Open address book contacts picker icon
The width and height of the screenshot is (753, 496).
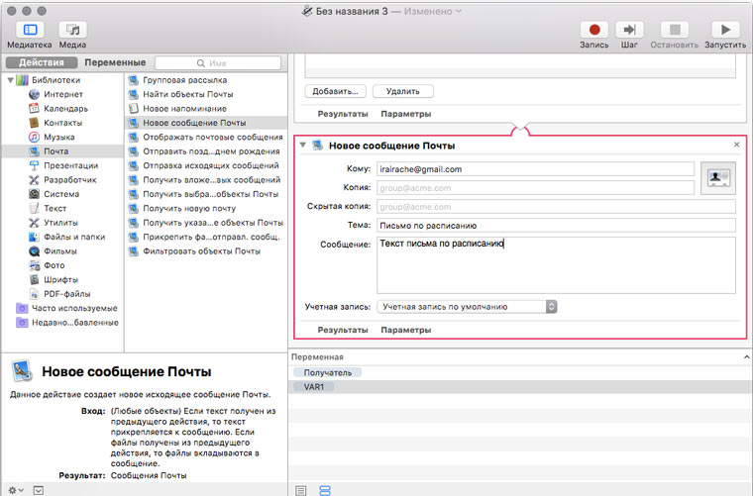point(717,177)
